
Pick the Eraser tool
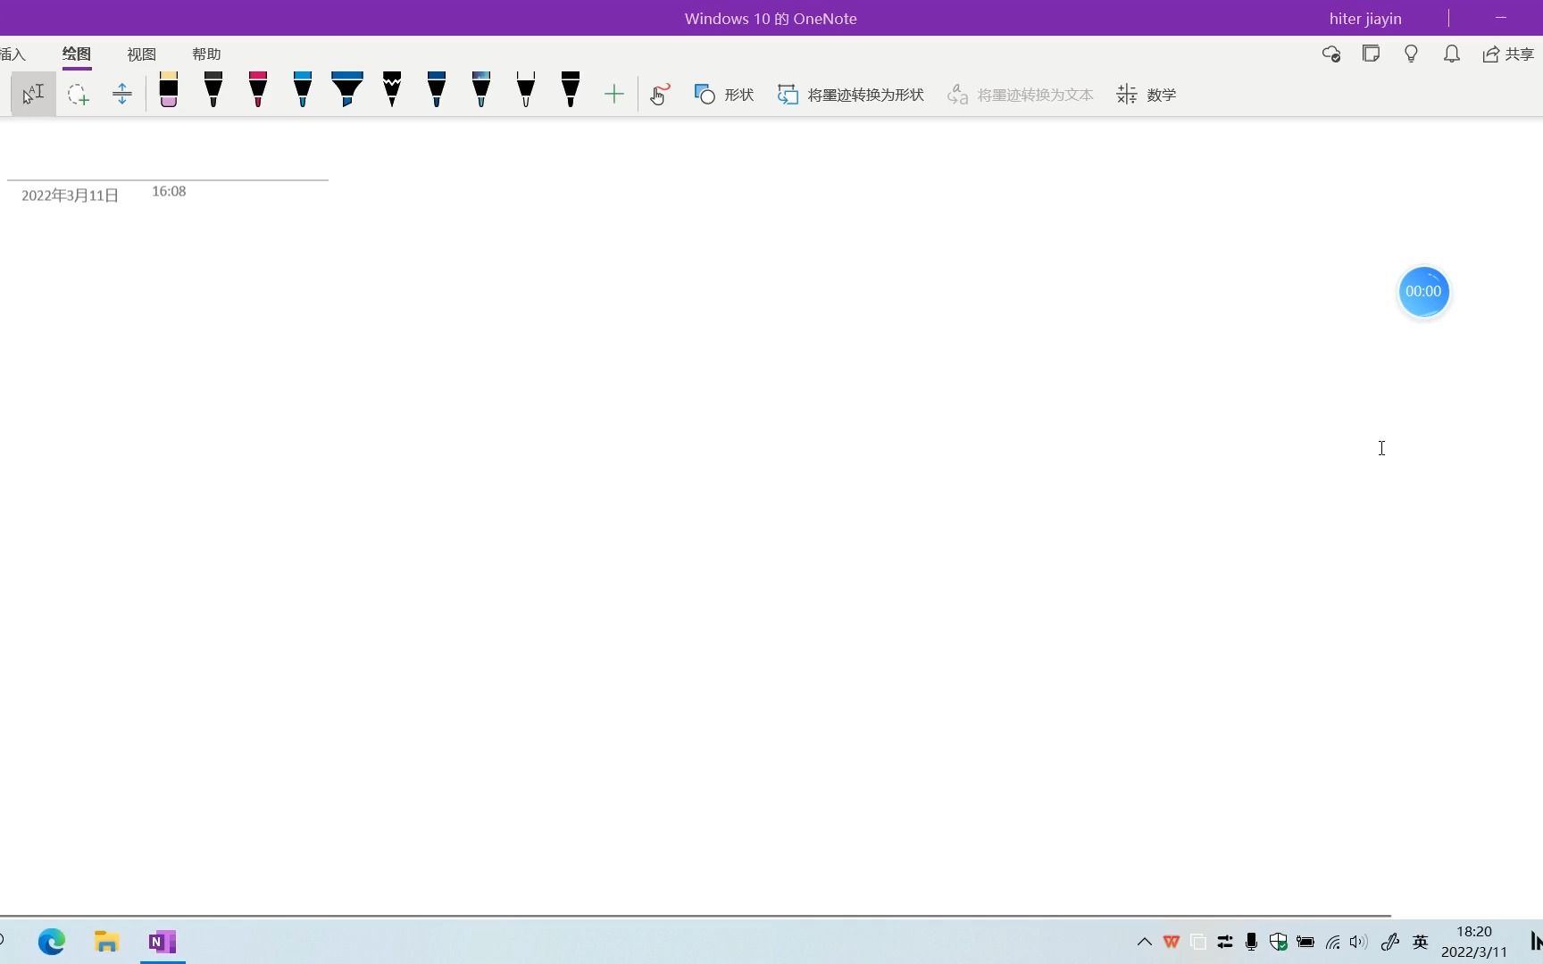tap(169, 90)
